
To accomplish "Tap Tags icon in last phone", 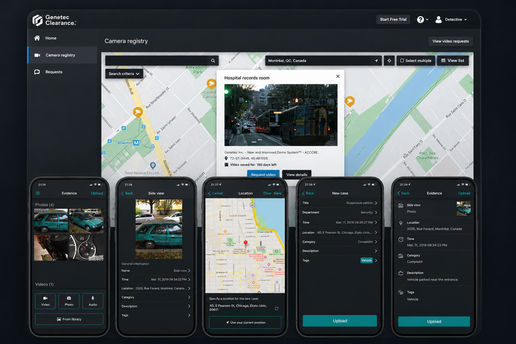I will [401, 293].
